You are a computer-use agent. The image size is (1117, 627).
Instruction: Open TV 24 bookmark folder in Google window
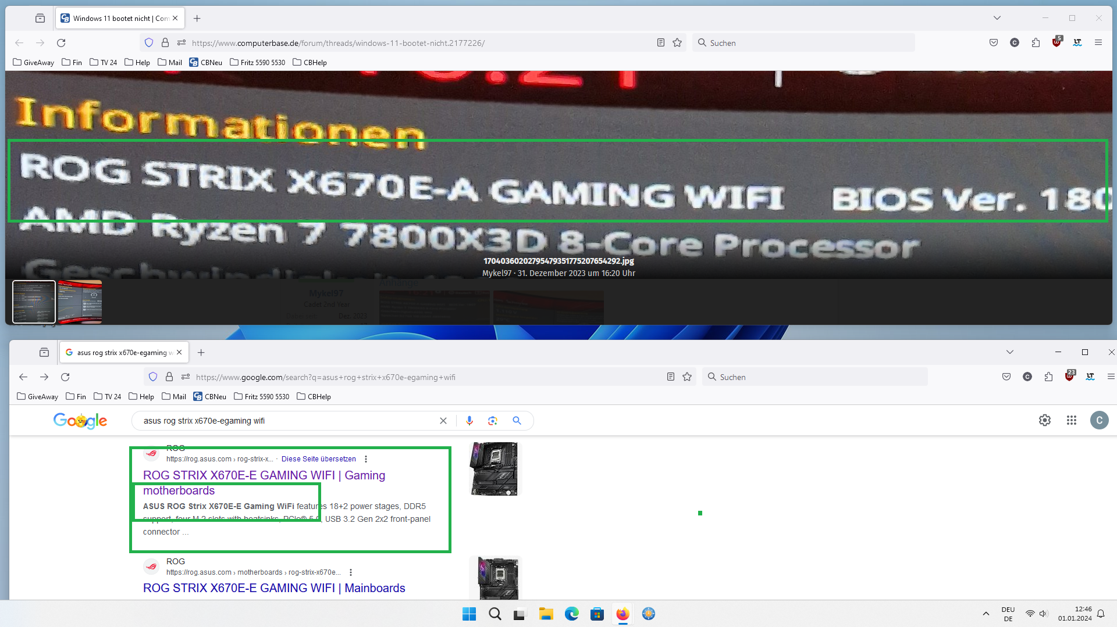(108, 396)
